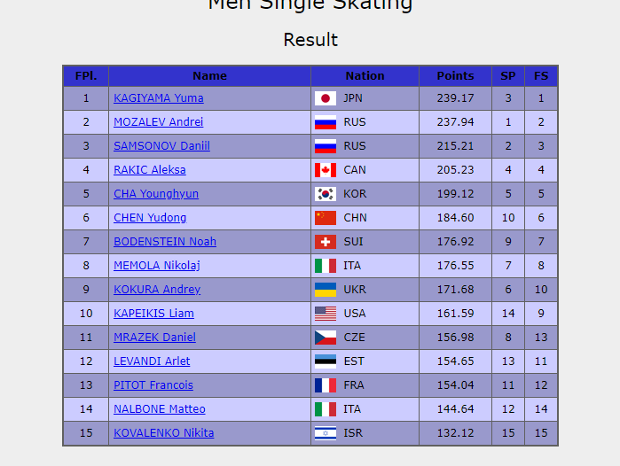The width and height of the screenshot is (620, 466).
Task: Open RAKIC Aleksa's profile page
Action: point(150,170)
